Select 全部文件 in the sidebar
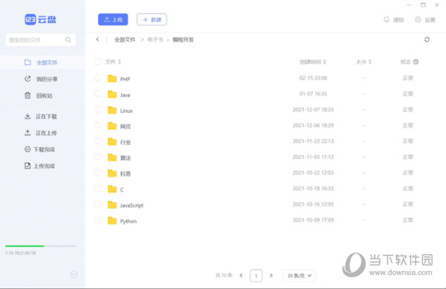This screenshot has width=446, height=289. point(42,62)
